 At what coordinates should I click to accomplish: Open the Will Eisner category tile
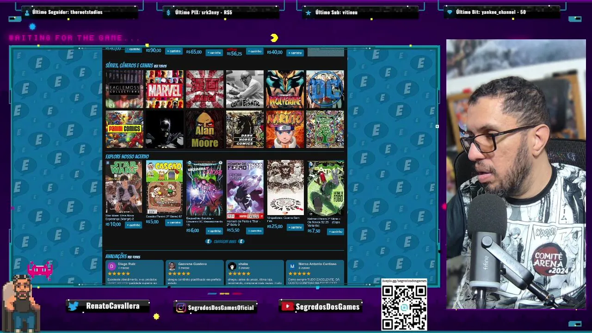pyautogui.click(x=245, y=89)
